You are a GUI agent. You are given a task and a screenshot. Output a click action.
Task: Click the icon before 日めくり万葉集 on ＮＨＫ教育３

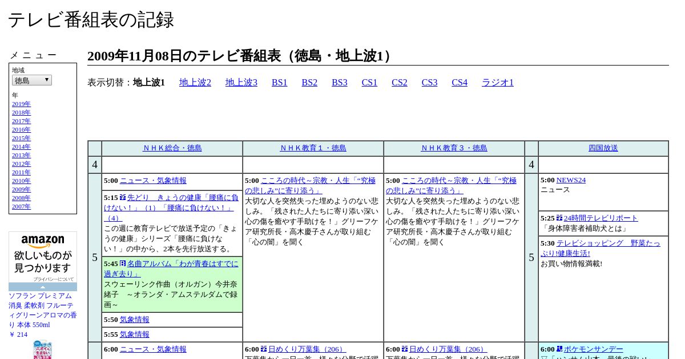click(405, 349)
